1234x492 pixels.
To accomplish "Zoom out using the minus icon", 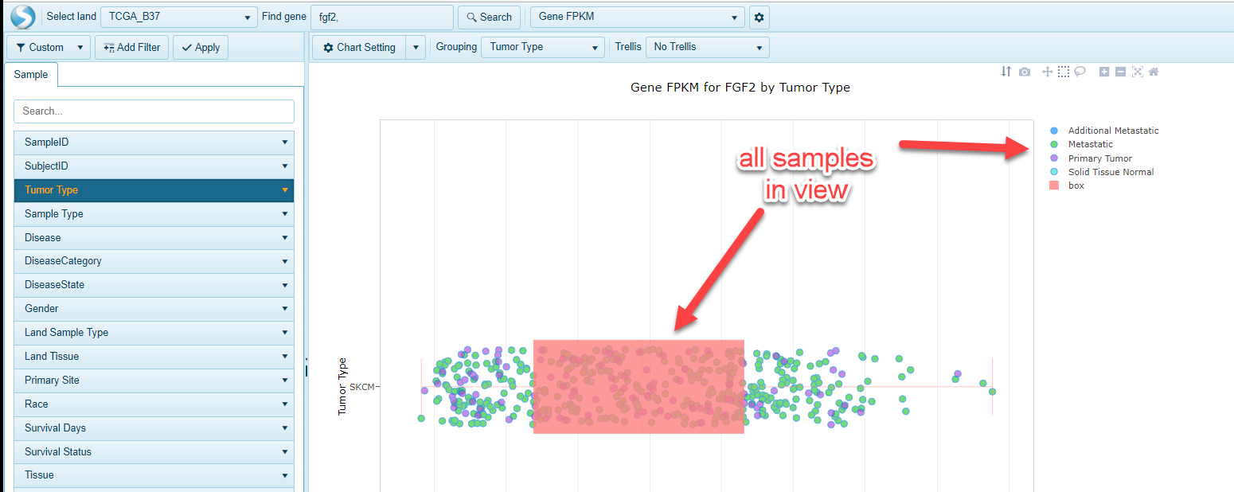I will [x=1120, y=72].
